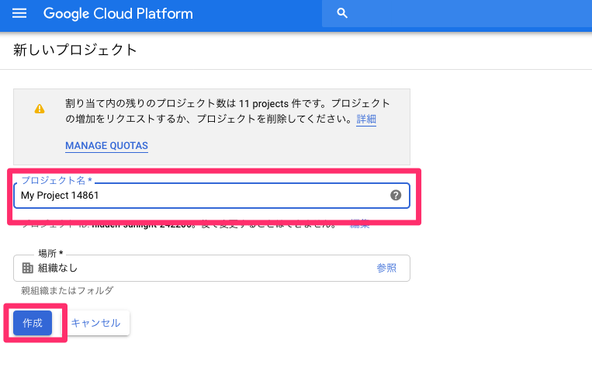Click the 場所 field showing 組織なし
Viewport: 592px width, 385px height.
(x=202, y=268)
